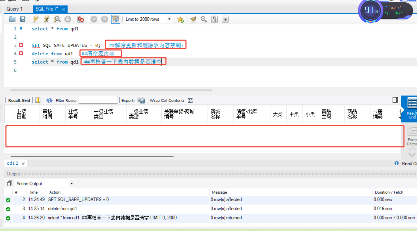This screenshot has width=417, height=231.
Task: Click the result grid horizontal scrollbar
Action: click(x=92, y=156)
